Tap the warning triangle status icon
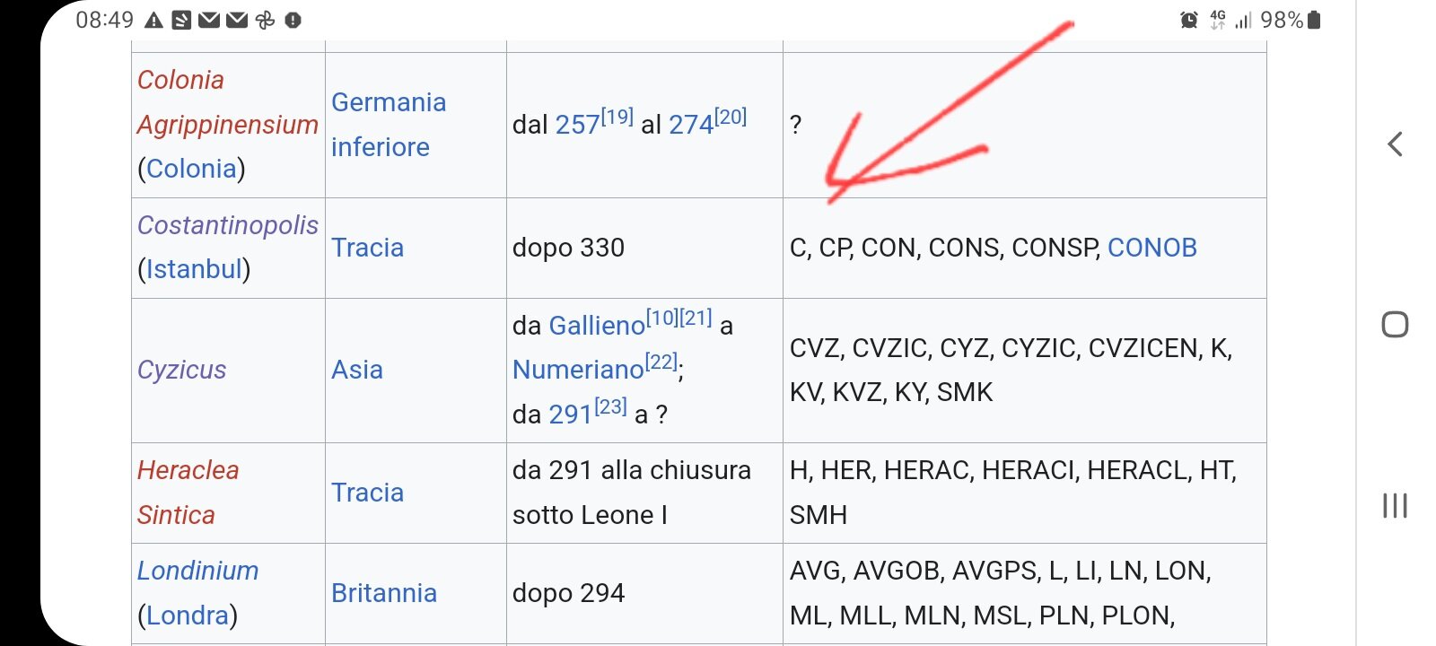This screenshot has height=646, width=1436. point(153,20)
